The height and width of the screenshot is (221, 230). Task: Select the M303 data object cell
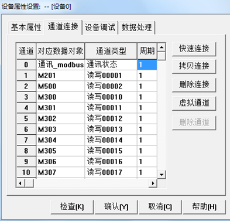point(60,129)
